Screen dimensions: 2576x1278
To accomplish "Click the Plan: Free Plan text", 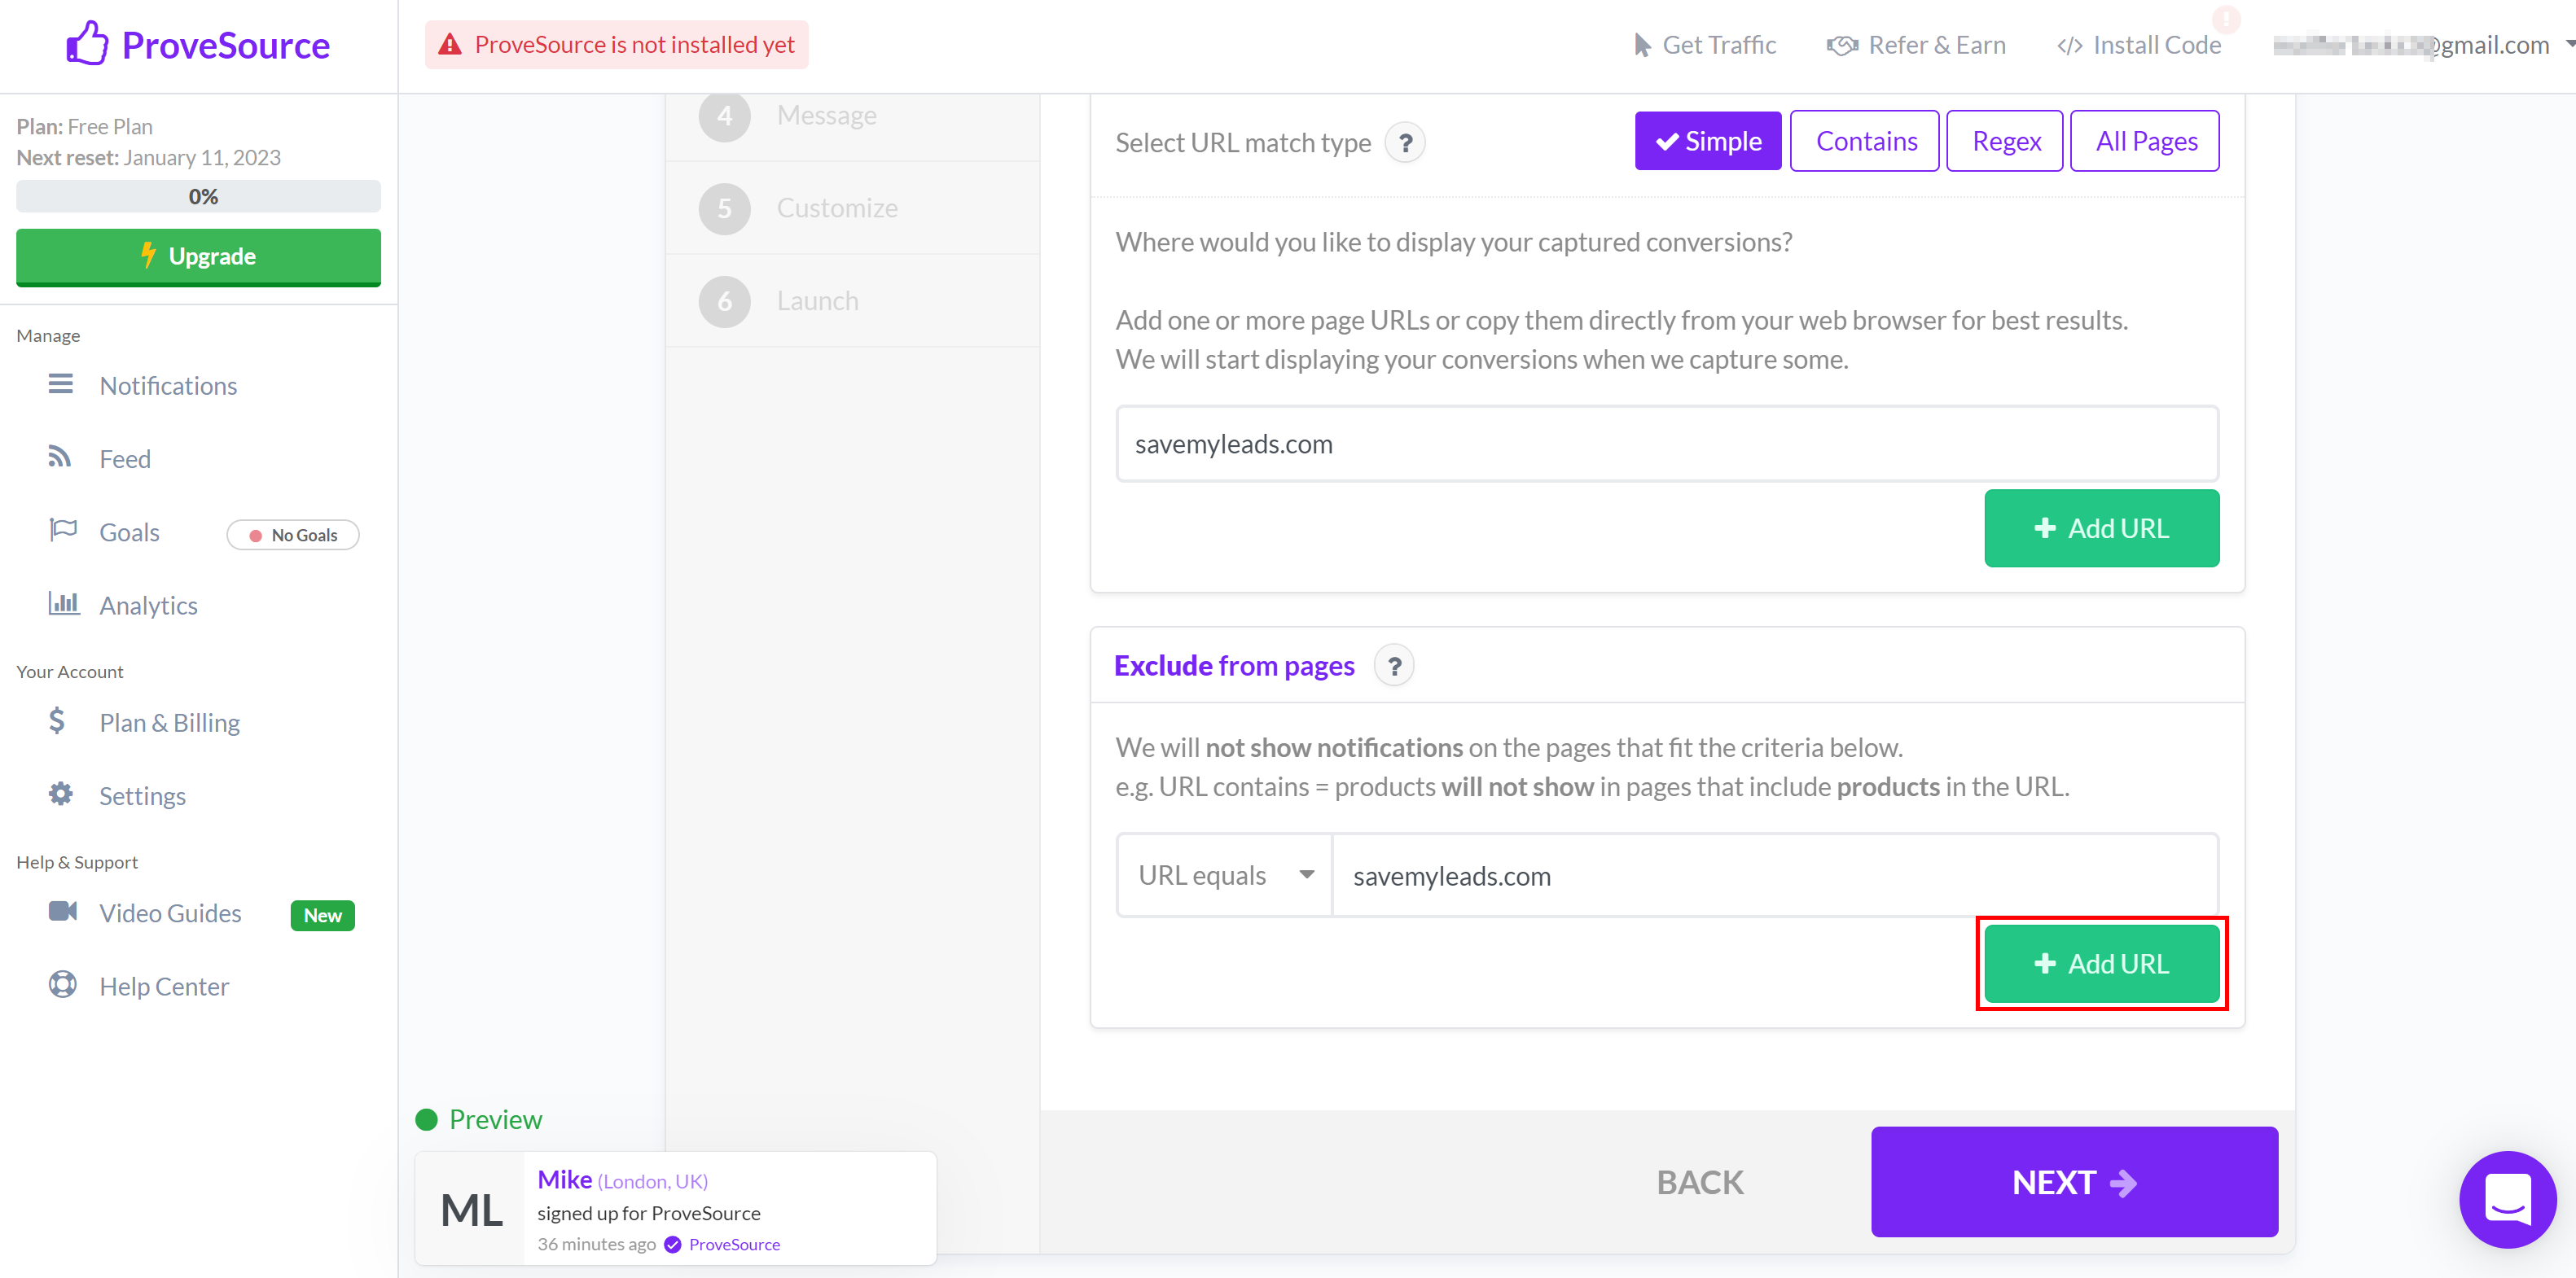I will pos(85,126).
